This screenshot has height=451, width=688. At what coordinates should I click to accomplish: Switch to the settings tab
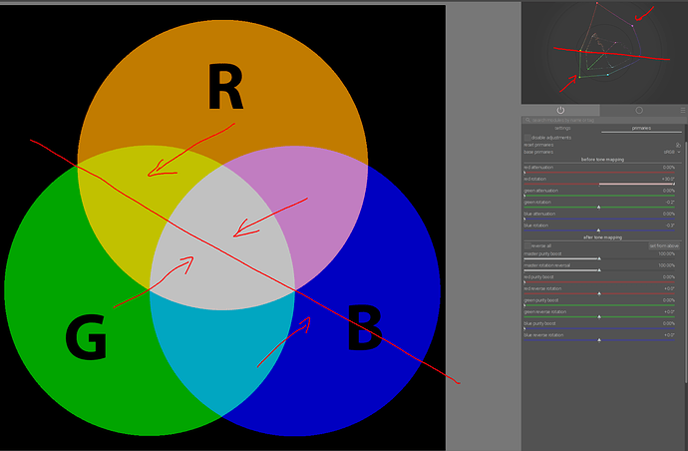coord(562,129)
